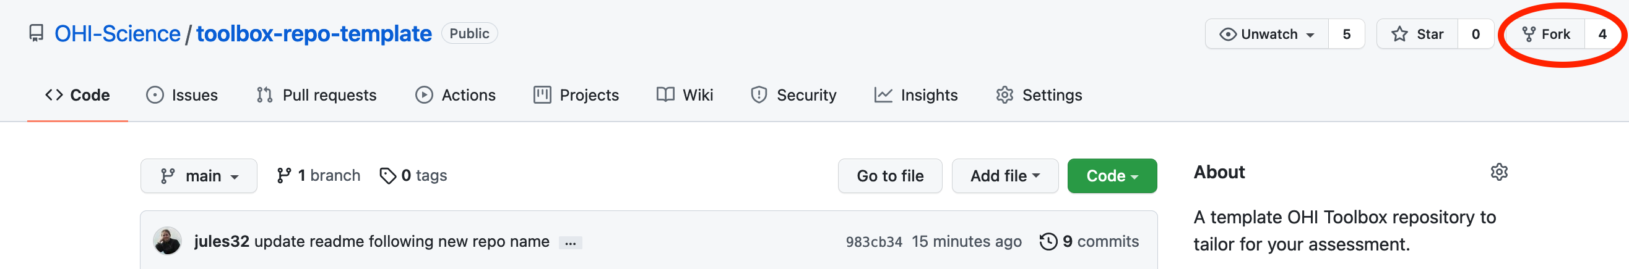Screen dimensions: 1629x269
Task: Open the Actions tab
Action: 456,95
